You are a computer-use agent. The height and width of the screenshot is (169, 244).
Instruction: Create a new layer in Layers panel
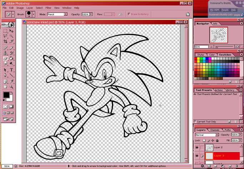pyautogui.click(x=230, y=166)
